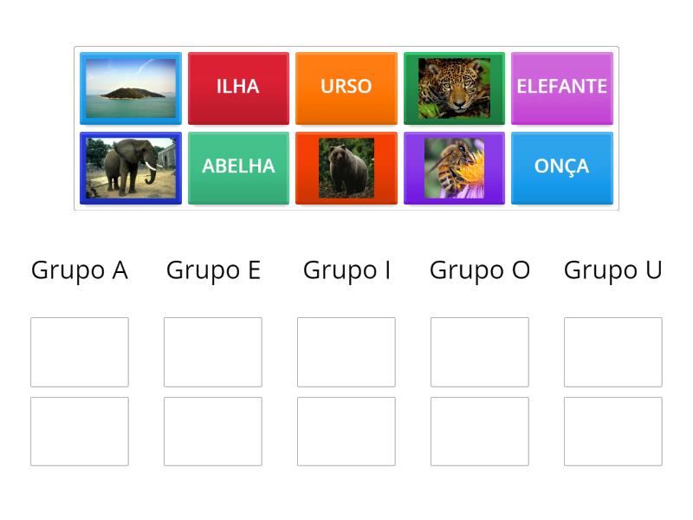Click the ONÇA word card
Image resolution: width=693 pixels, height=520 pixels.
(x=561, y=168)
